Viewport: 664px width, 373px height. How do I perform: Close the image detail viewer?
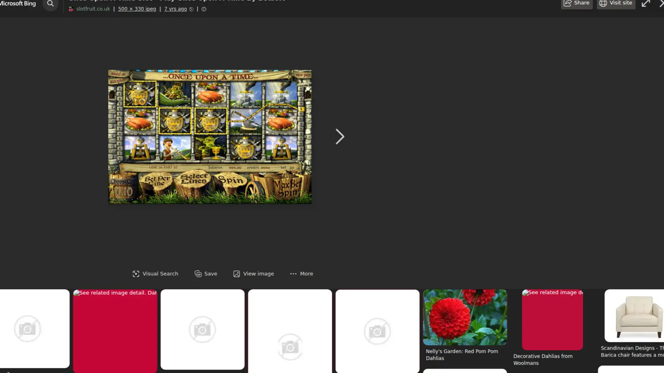[661, 3]
